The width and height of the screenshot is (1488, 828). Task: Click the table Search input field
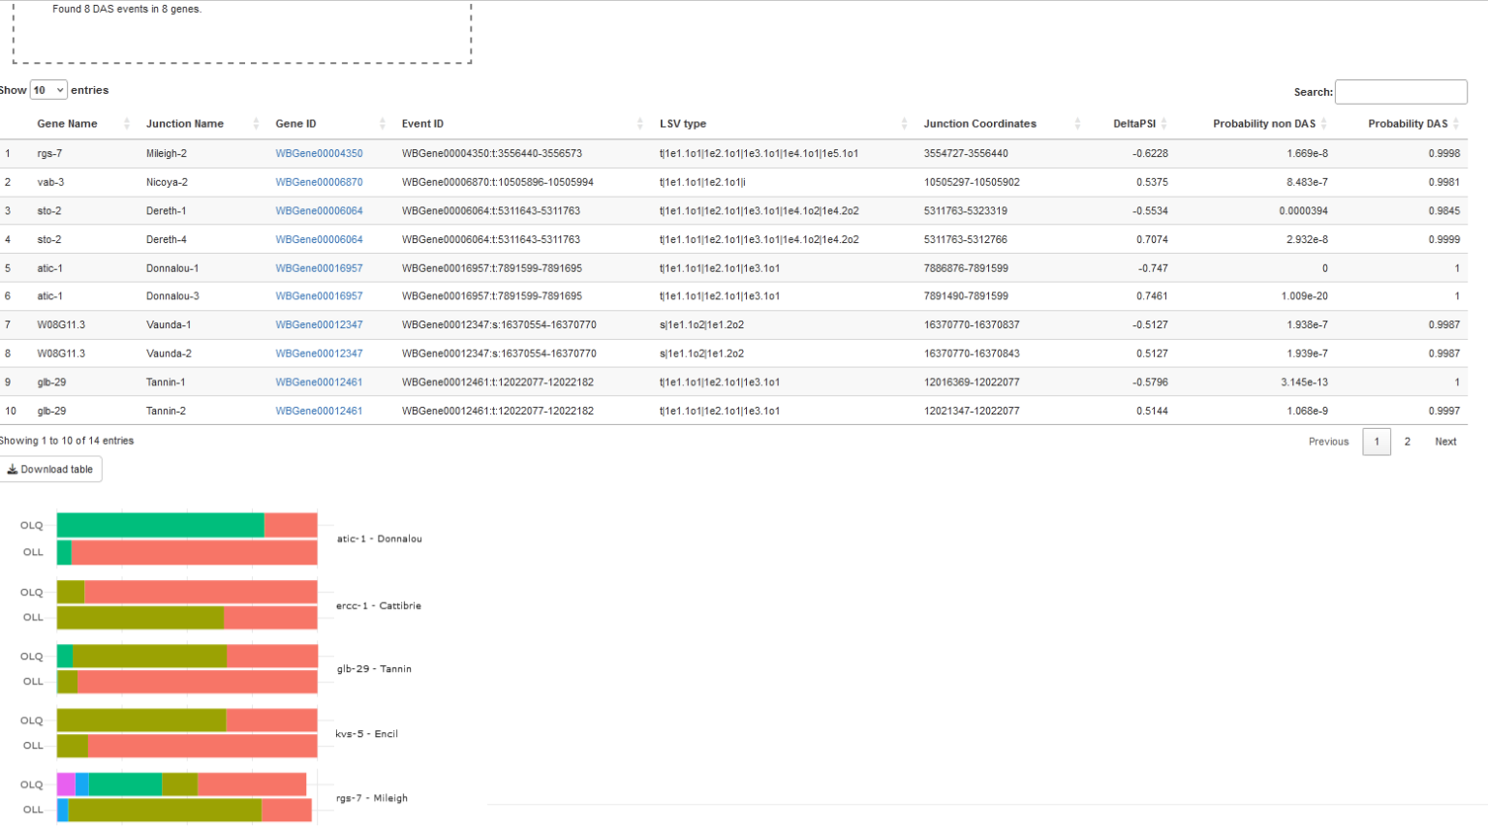1400,92
